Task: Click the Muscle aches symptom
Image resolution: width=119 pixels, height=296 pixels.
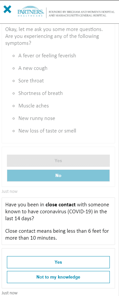Action: pos(33,106)
